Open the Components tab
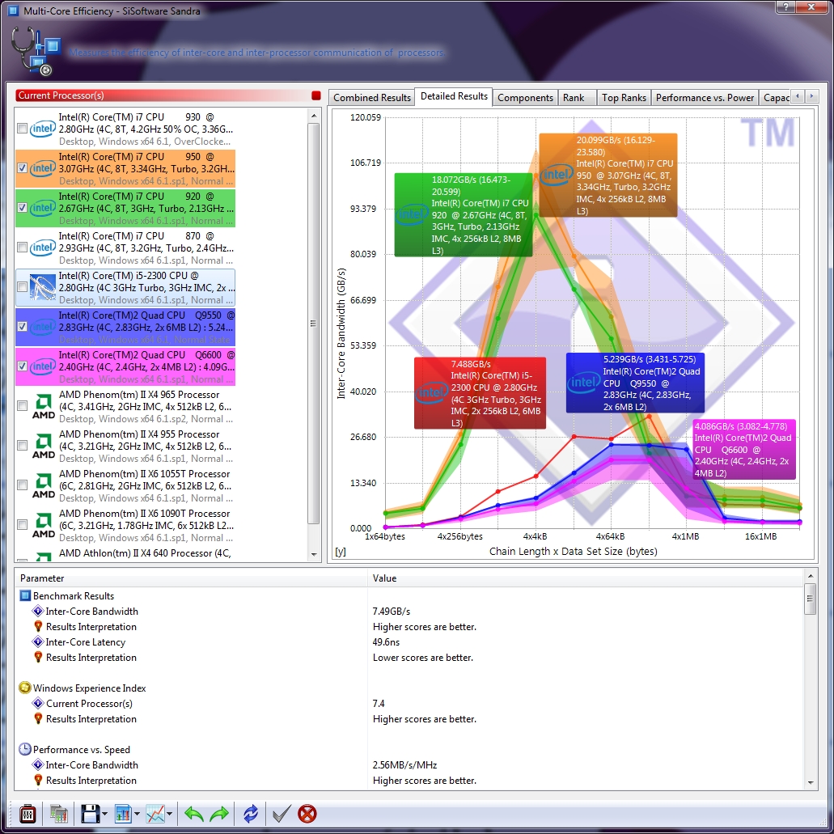The width and height of the screenshot is (834, 834). [525, 98]
